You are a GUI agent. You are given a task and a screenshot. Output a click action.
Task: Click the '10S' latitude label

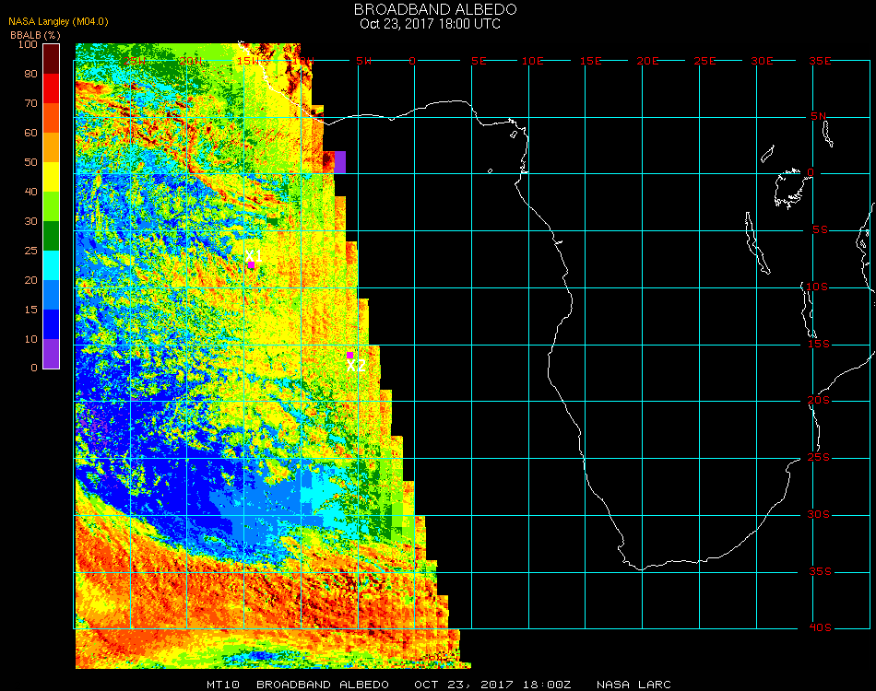(817, 287)
